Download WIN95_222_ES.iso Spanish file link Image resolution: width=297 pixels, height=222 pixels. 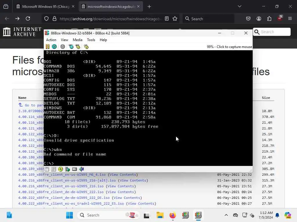(x=71, y=203)
